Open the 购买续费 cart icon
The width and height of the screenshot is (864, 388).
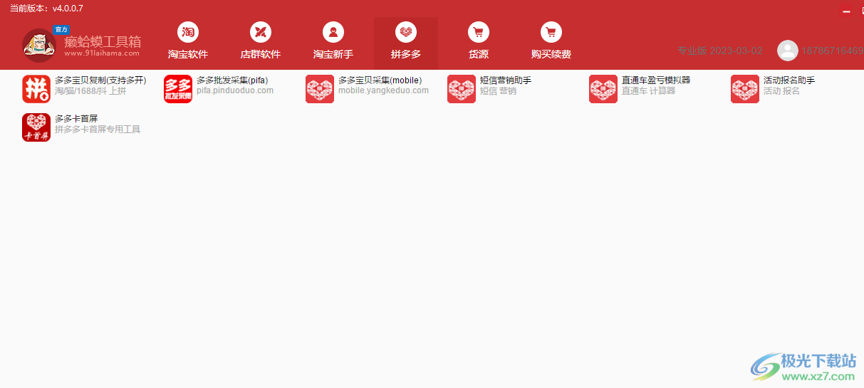point(551,32)
